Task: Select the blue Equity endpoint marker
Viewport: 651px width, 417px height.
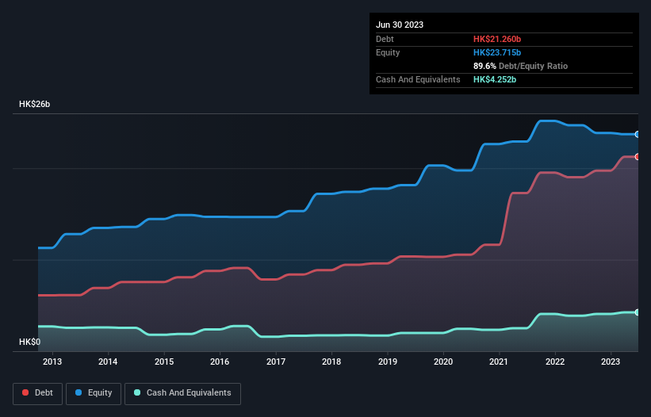Action: pos(638,135)
